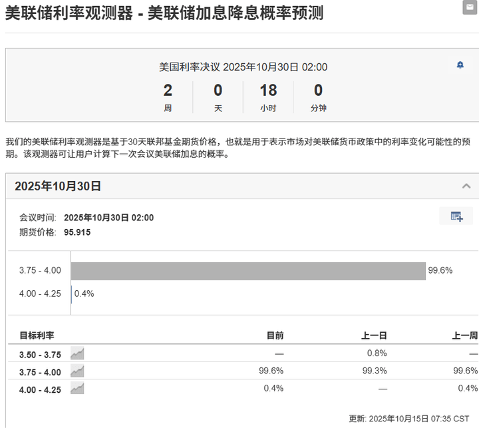This screenshot has width=479, height=428.
Task: Click the 4.00 - 4.25 chart axis label
Action: point(40,294)
